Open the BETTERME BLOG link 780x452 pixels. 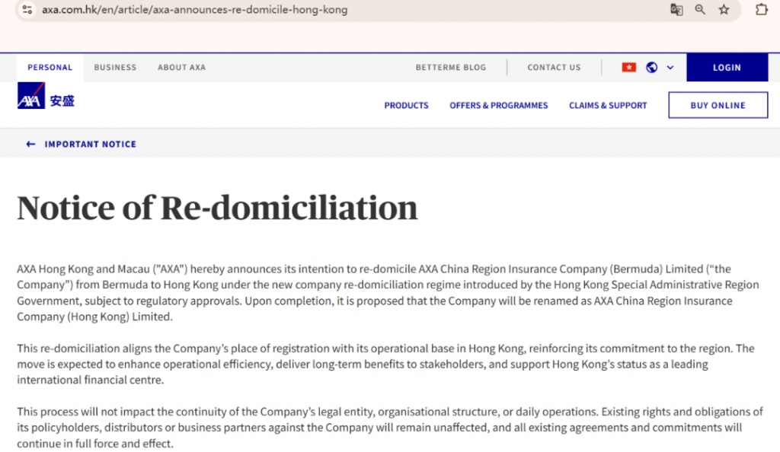click(x=451, y=68)
